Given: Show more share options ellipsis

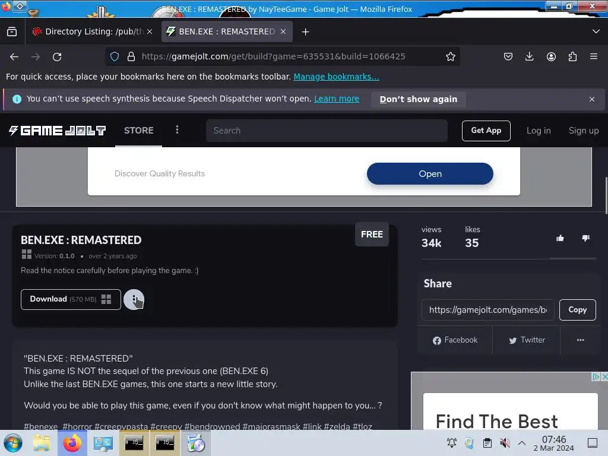Looking at the screenshot, I should click(x=581, y=340).
